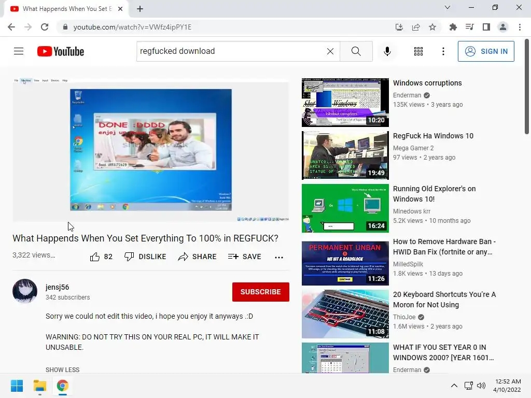Open YouTube settings three-dot menu

click(x=443, y=51)
